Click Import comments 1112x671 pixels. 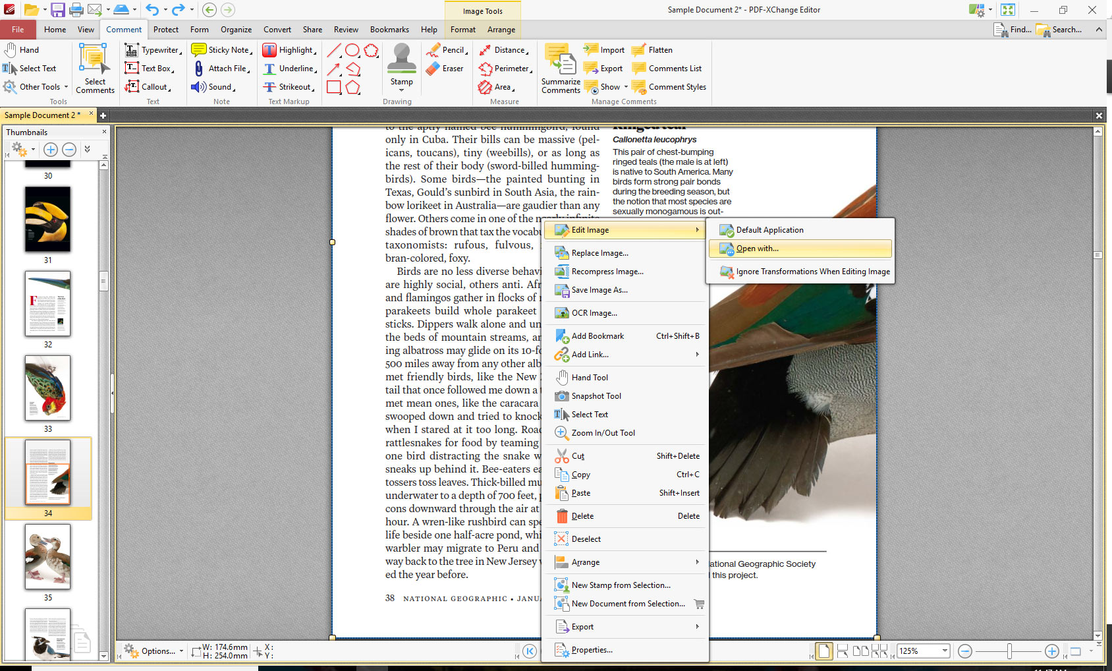coord(604,50)
